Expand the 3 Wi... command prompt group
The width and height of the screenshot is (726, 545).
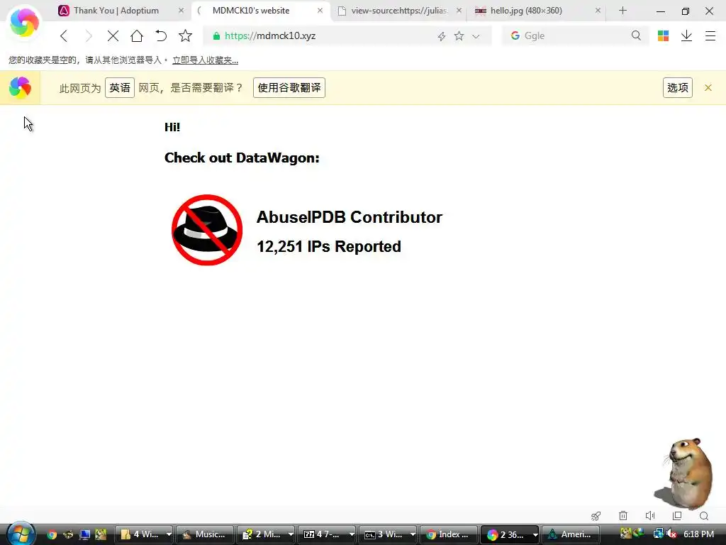[x=388, y=534]
